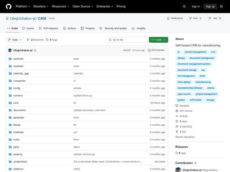Click the tag icon next to 6 Tags

click(x=47, y=40)
